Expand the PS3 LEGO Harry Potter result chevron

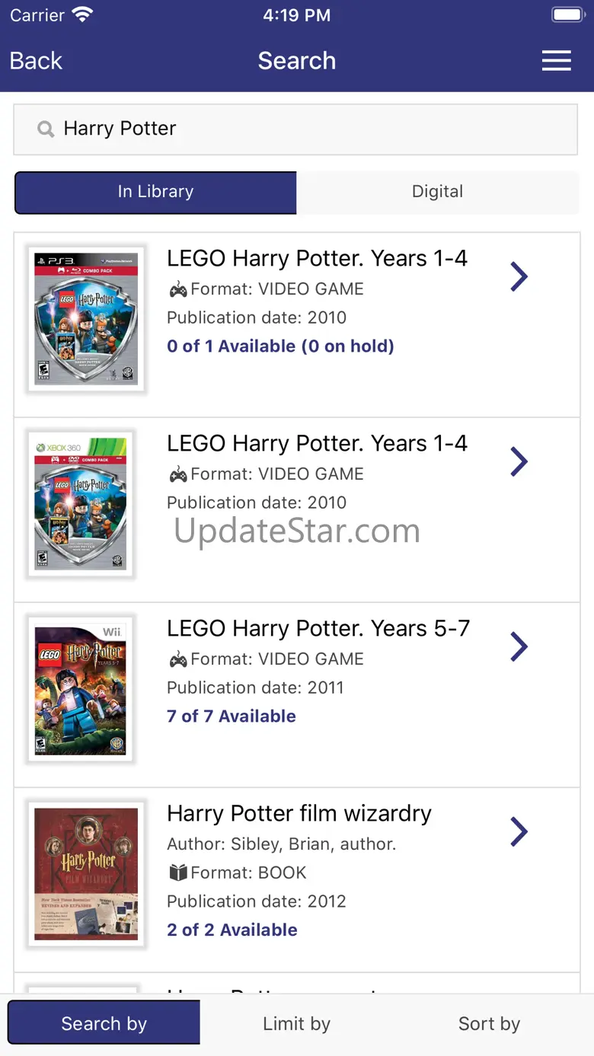click(519, 276)
